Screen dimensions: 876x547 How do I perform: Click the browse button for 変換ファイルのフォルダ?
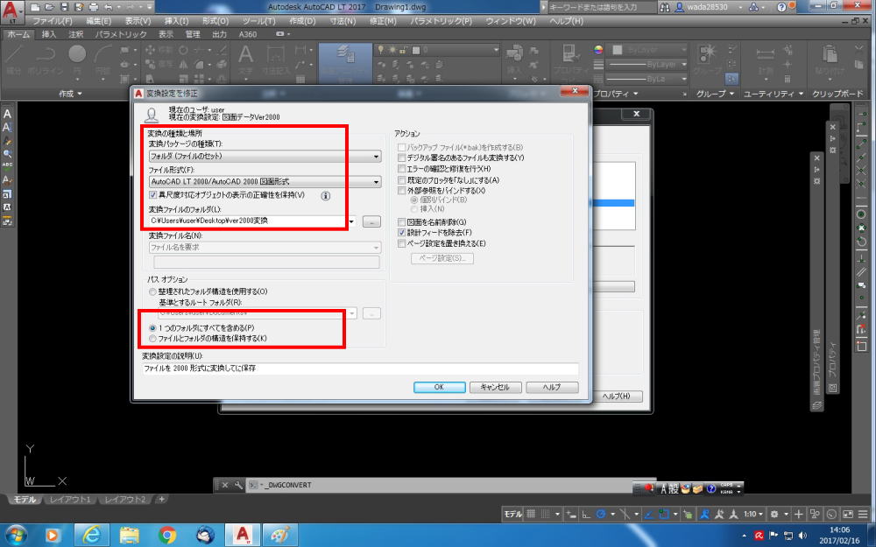(371, 221)
